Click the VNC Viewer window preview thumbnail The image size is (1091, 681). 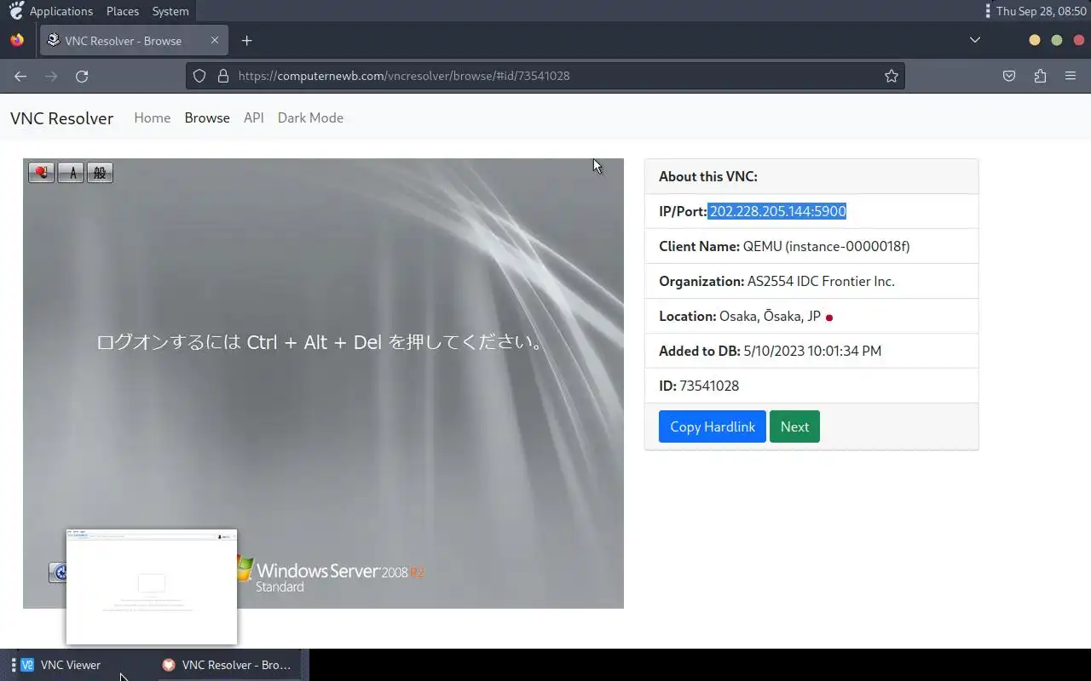coord(152,587)
